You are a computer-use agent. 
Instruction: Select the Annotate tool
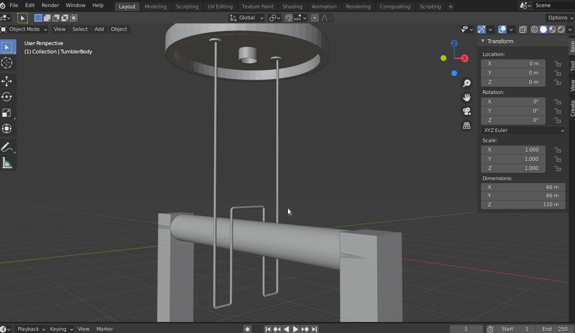pos(7,147)
